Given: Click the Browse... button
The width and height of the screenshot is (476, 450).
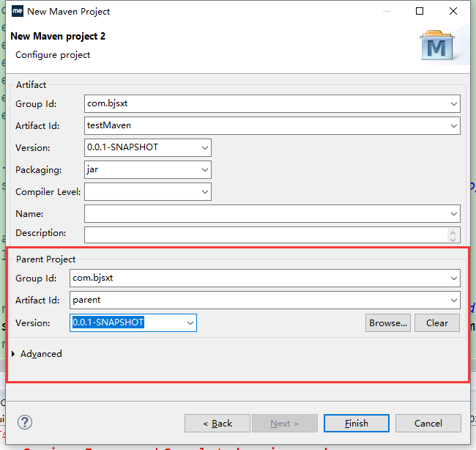Looking at the screenshot, I should 388,323.
